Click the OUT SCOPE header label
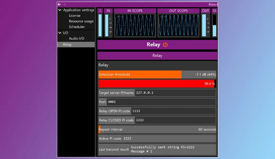 178,11
